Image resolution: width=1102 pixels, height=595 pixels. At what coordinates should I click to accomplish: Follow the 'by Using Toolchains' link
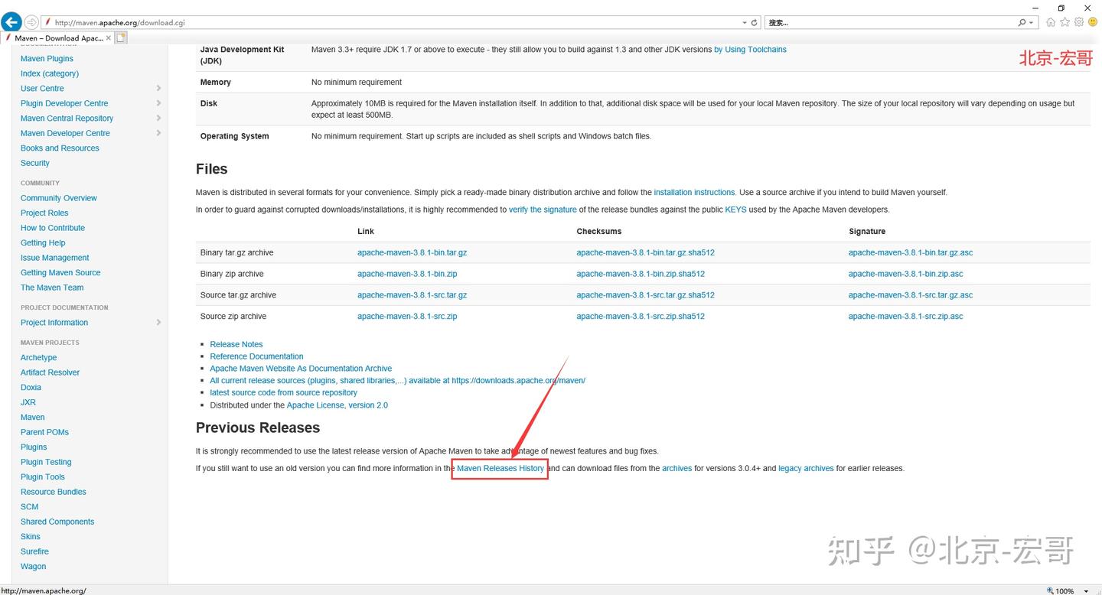pos(750,50)
